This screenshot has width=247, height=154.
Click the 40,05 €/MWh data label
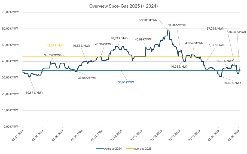(179, 67)
